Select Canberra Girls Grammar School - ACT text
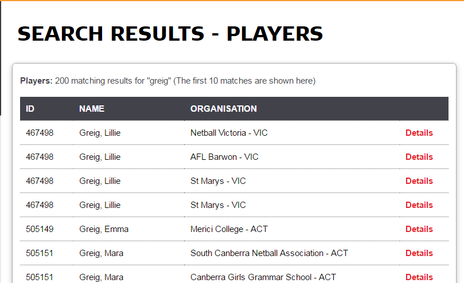The image size is (464, 283). coord(263,277)
